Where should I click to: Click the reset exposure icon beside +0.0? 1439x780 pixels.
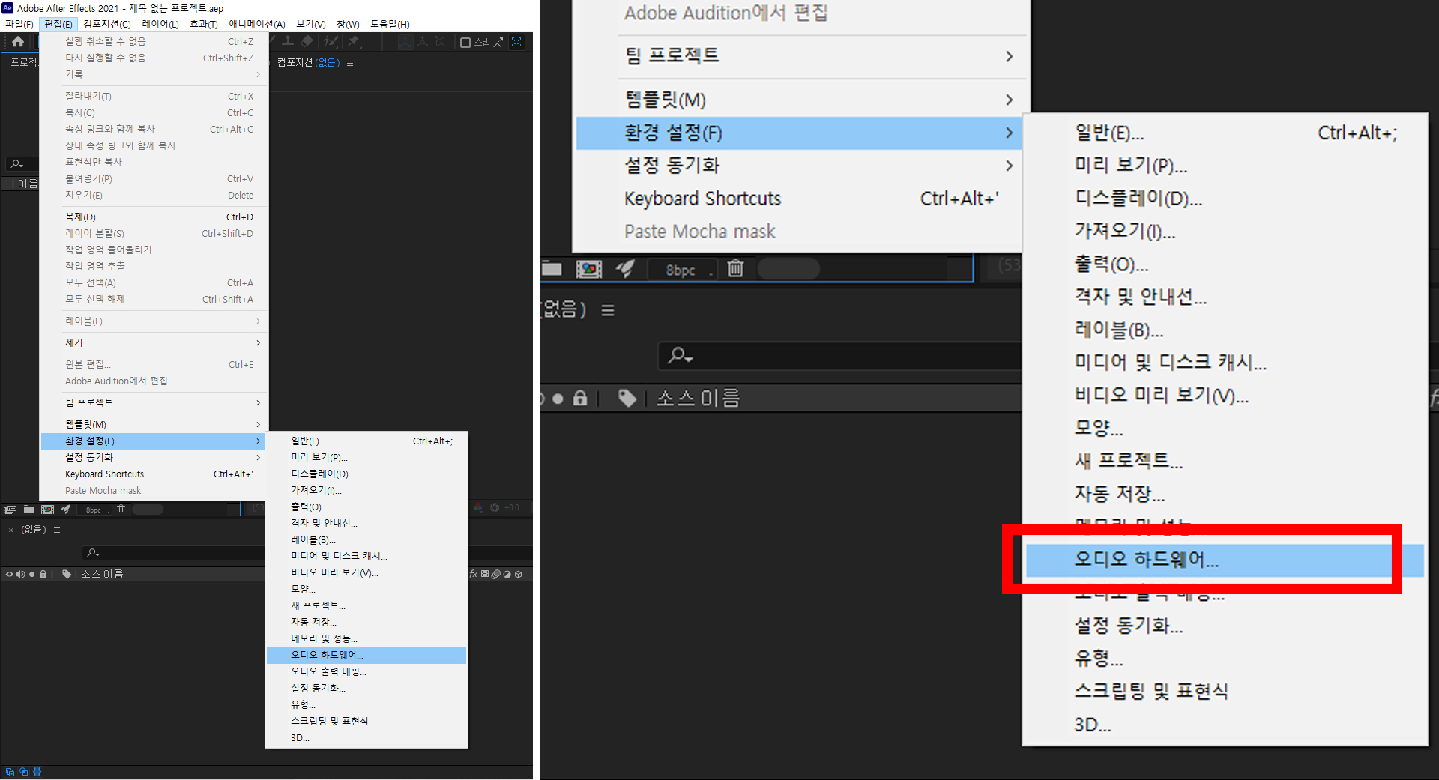pos(495,507)
